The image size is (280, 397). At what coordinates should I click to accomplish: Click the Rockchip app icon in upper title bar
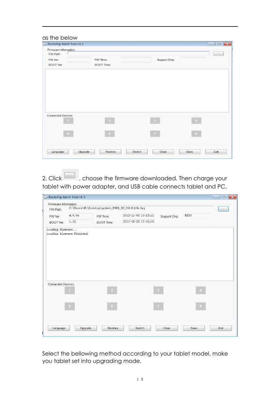click(45, 44)
